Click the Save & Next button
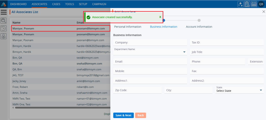The height and width of the screenshot is (120, 266). (x=123, y=115)
